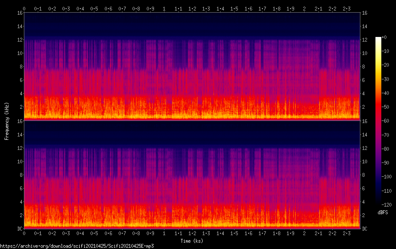This screenshot has width=396, height=249.
Task: Click the "-110" color scale label
Action: pos(387,191)
